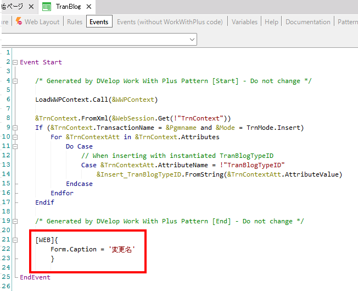Click the '変更名' string literal
Image resolution: width=358 pixels, height=291 pixels.
pyautogui.click(x=122, y=249)
